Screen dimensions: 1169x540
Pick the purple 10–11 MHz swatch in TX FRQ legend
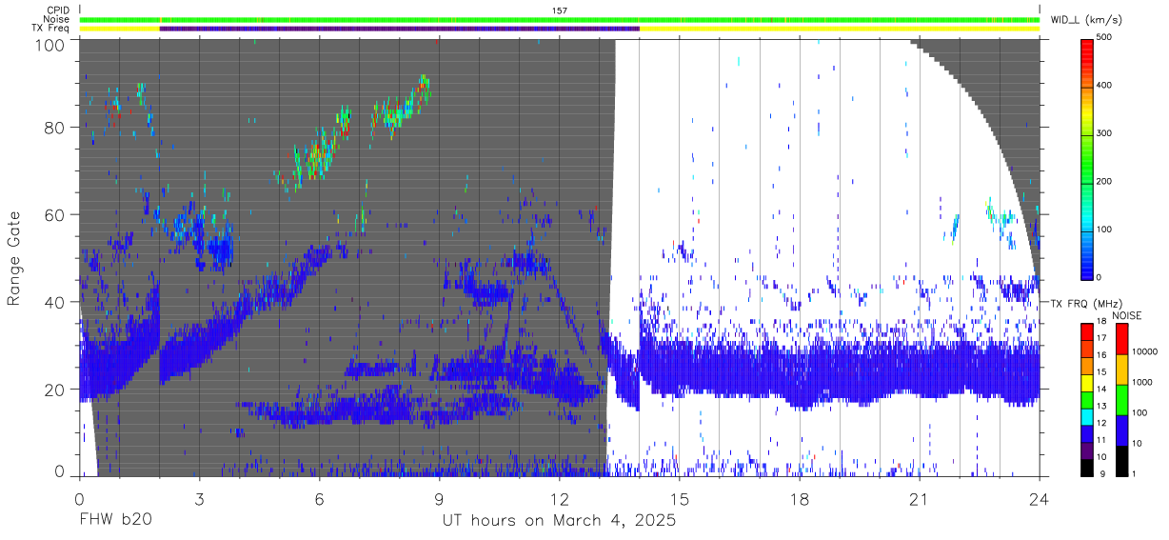(1086, 450)
